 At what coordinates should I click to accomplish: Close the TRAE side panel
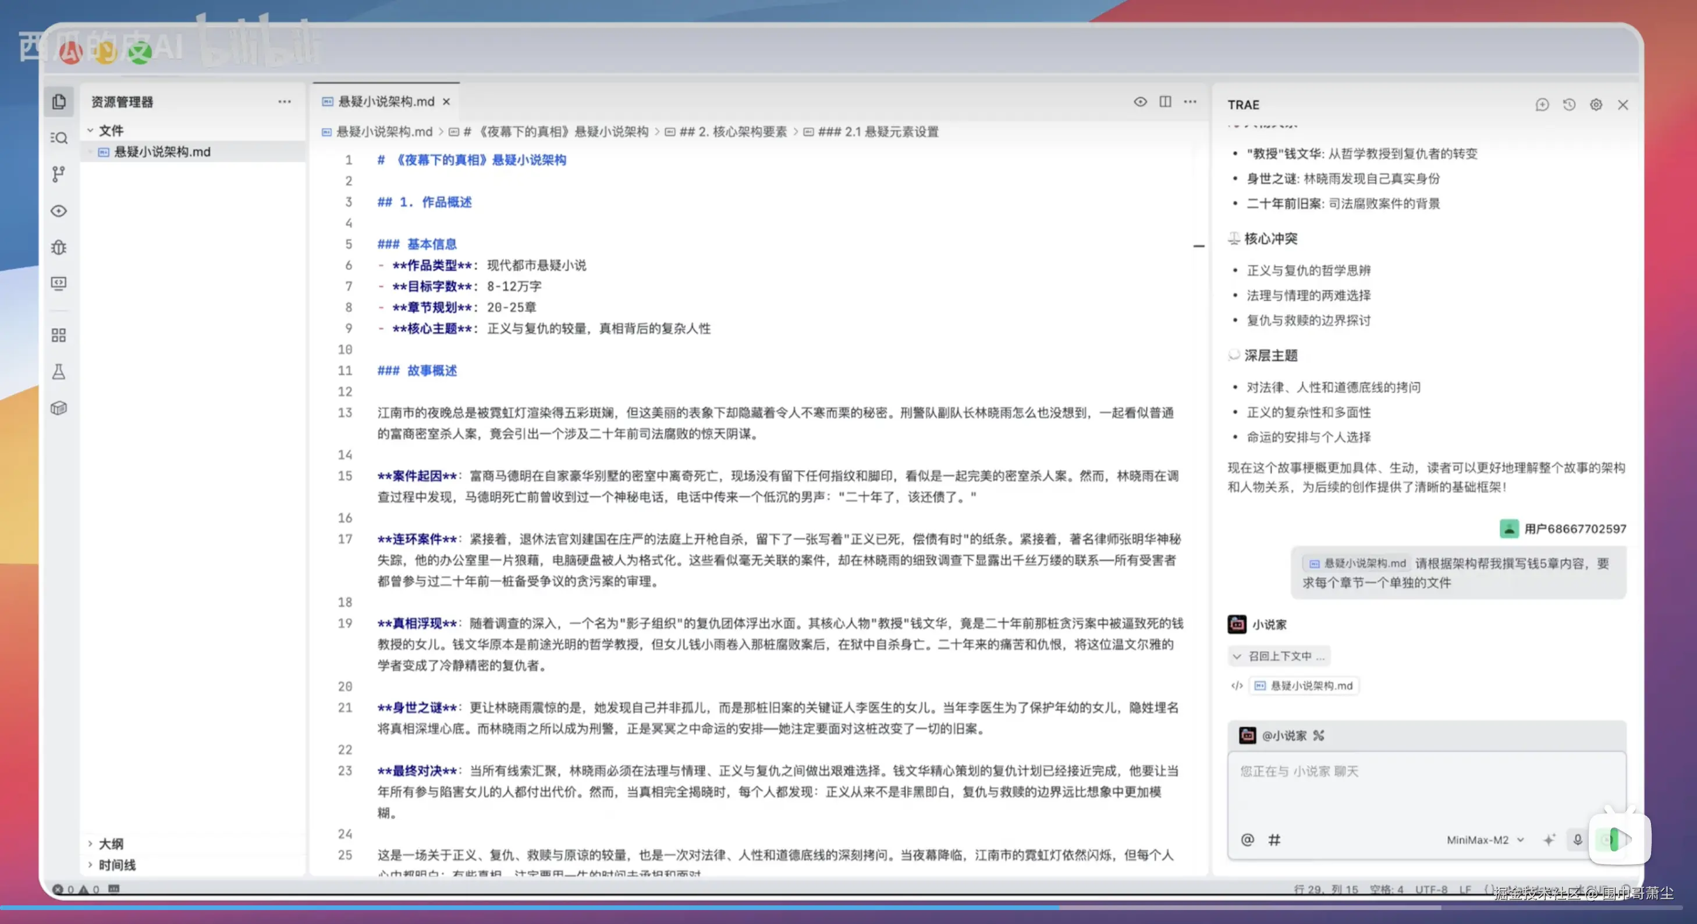(x=1623, y=105)
